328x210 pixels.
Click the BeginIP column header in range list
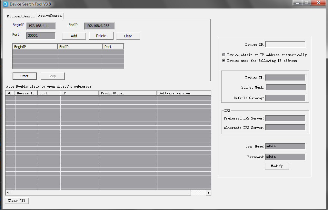(35, 47)
